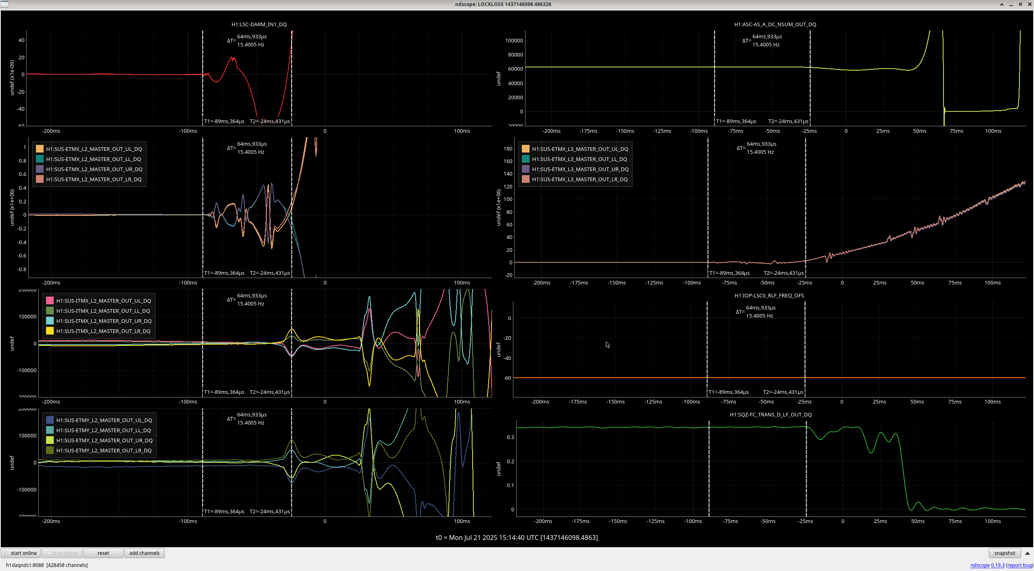Click the ETMY_L2_MASTER_OUT_UR_DQ lime legend swatch

pyautogui.click(x=50, y=440)
